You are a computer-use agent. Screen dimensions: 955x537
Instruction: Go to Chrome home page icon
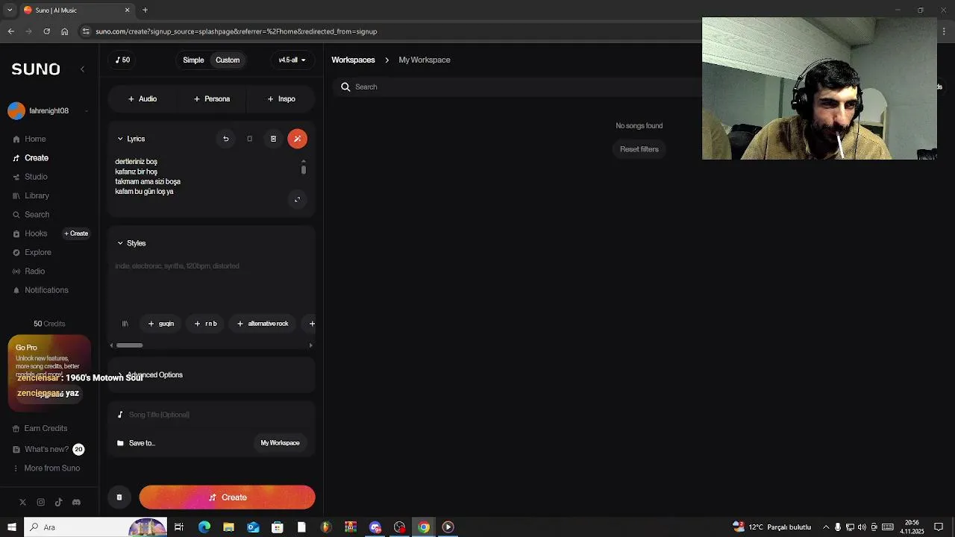(64, 31)
